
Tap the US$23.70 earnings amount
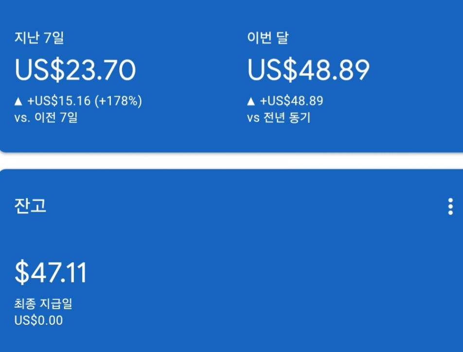(x=75, y=70)
